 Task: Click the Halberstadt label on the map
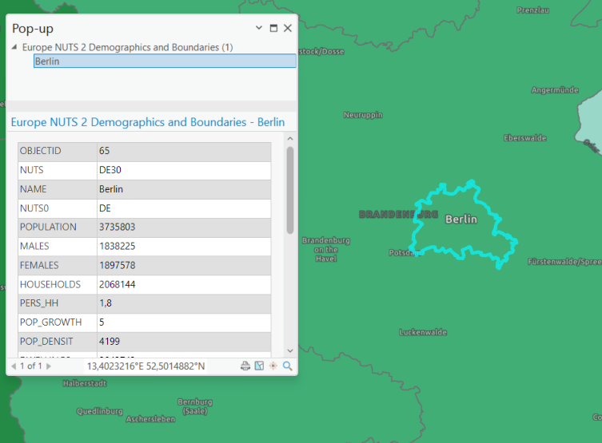[85, 383]
